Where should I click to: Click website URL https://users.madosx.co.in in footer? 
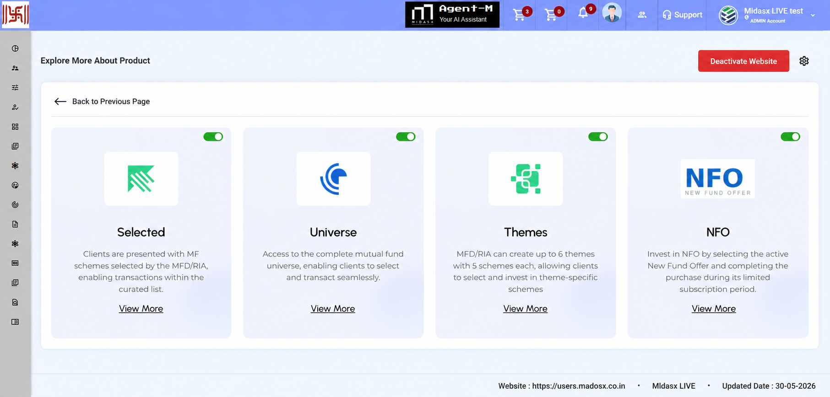pyautogui.click(x=579, y=386)
